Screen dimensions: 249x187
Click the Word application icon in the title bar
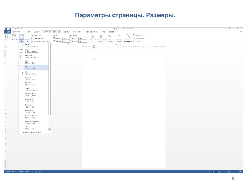[x=6, y=29]
